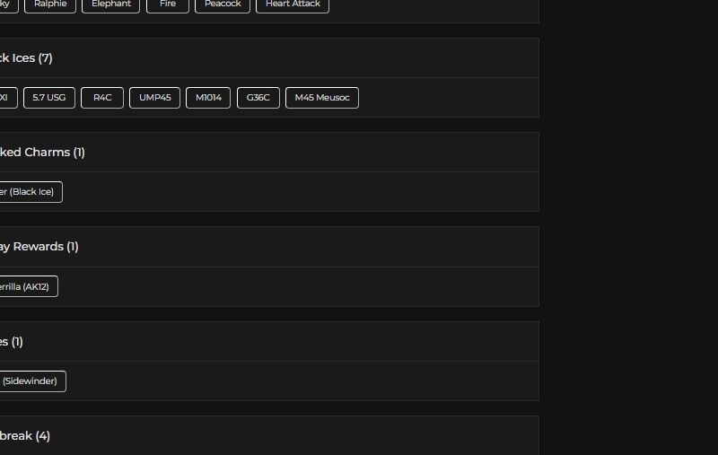This screenshot has height=455, width=718.
Task: Click the R4C Black Ice tag
Action: click(x=102, y=98)
